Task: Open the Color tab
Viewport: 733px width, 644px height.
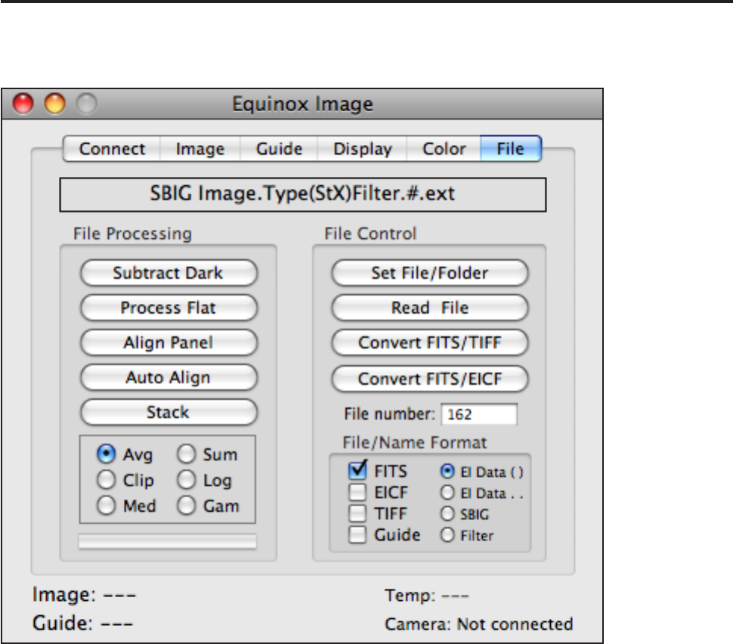Action: [444, 149]
